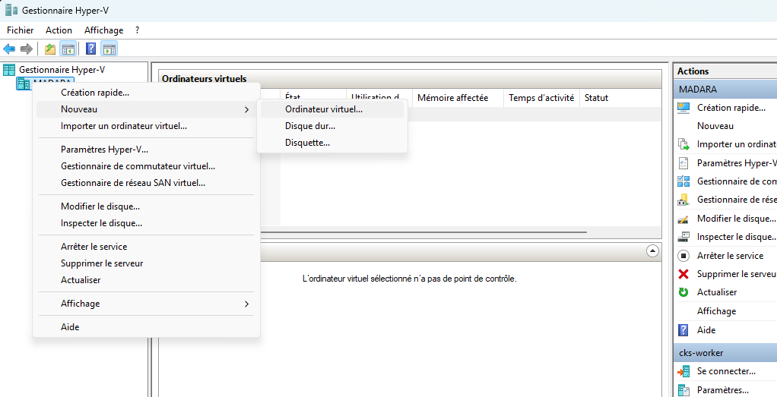Click Aide help icon in Actions pane
Screen dimensions: 777x397
[x=683, y=329]
